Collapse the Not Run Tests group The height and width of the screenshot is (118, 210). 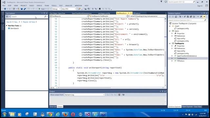point(7,26)
